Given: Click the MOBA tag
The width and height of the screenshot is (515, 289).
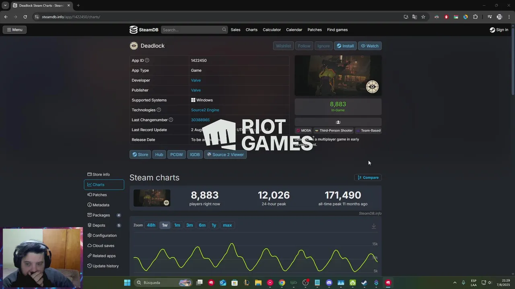Looking at the screenshot, I should tap(304, 130).
